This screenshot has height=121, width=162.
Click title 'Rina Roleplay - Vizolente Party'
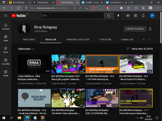(x=66, y=112)
